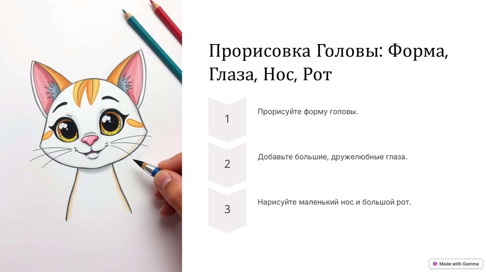Select step 2 chevron marker
Image resolution: width=486 pixels, height=272 pixels.
click(227, 164)
